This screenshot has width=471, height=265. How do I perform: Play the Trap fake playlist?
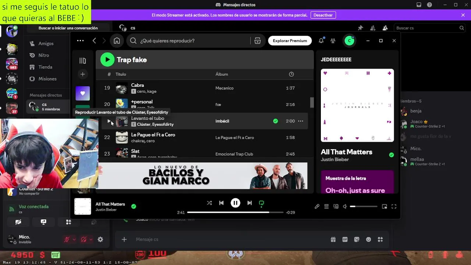[107, 60]
